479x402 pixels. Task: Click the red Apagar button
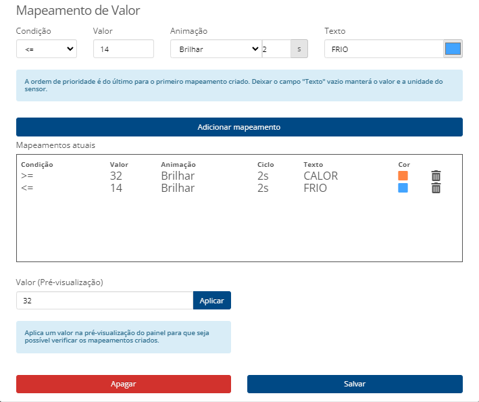tap(124, 384)
